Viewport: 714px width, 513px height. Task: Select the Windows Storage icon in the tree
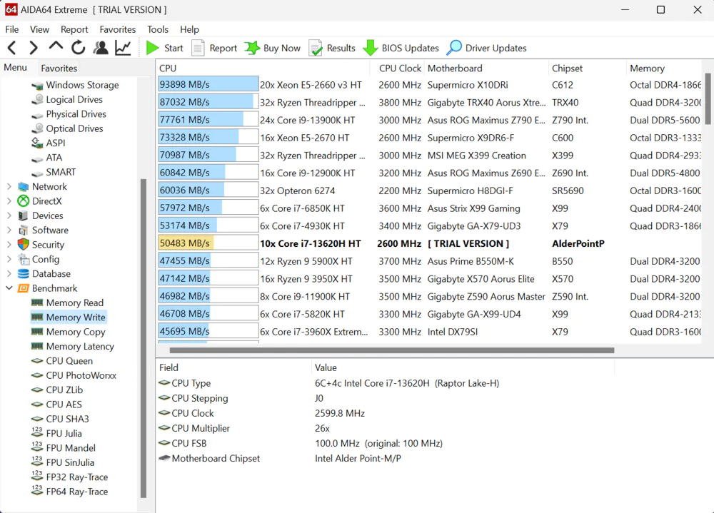click(38, 86)
